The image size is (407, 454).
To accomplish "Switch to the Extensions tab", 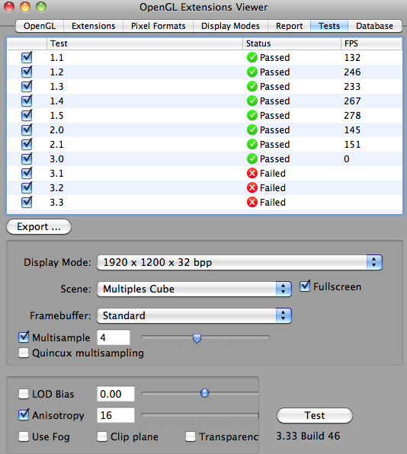I will 93,26.
